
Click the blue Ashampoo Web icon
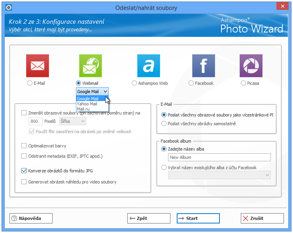[x=149, y=66]
